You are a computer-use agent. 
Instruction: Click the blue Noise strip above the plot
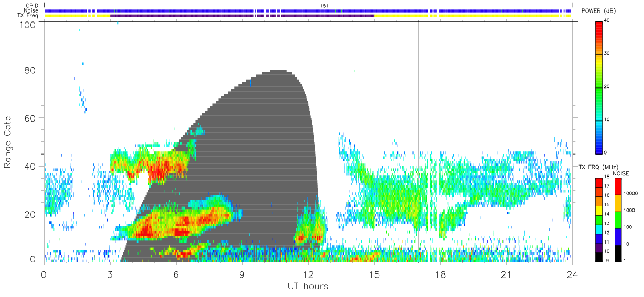point(308,10)
